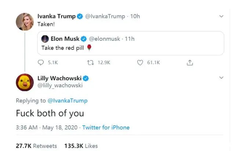Image resolution: width=235 pixels, height=151 pixels.
Task: Click the @IvankaTrump mention link
Action: pyautogui.click(x=68, y=100)
